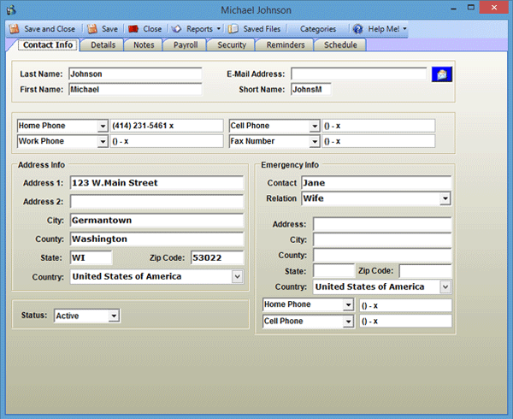The width and height of the screenshot is (513, 419).
Task: Click the Short Name field with JohnsM
Action: [x=311, y=89]
